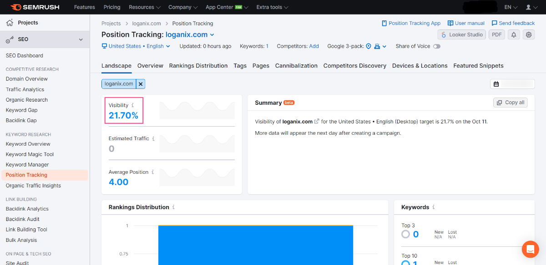
Task: Open the United States English location dropdown
Action: coord(136,46)
